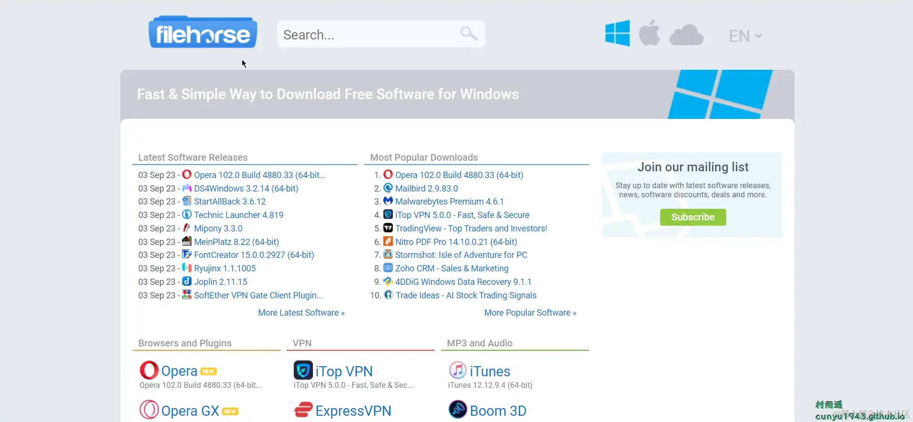Click Mailbird icon in popular list
913x422 pixels.
388,188
